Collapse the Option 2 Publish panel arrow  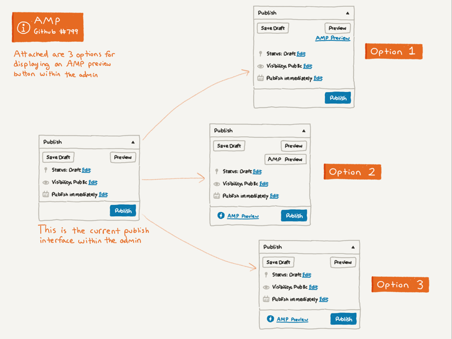[x=304, y=131]
